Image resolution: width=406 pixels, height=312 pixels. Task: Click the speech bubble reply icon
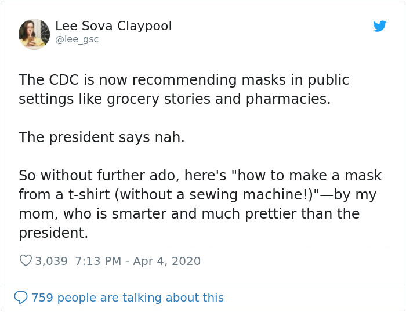click(21, 298)
